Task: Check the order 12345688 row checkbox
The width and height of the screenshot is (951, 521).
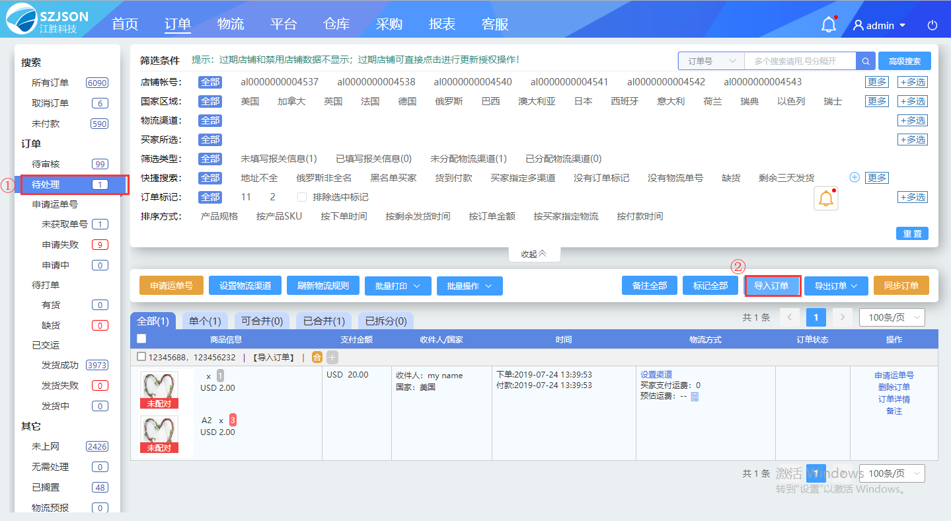Action: (141, 356)
